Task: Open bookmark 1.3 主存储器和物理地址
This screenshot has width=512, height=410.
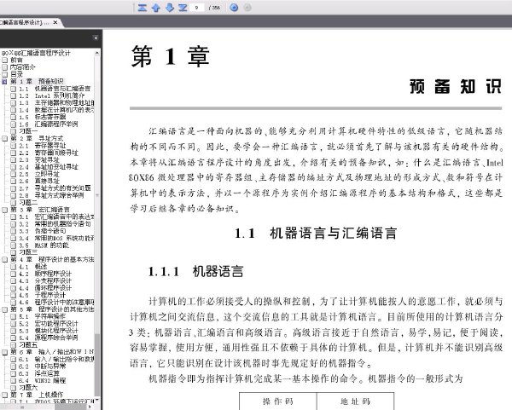Action: coord(56,103)
